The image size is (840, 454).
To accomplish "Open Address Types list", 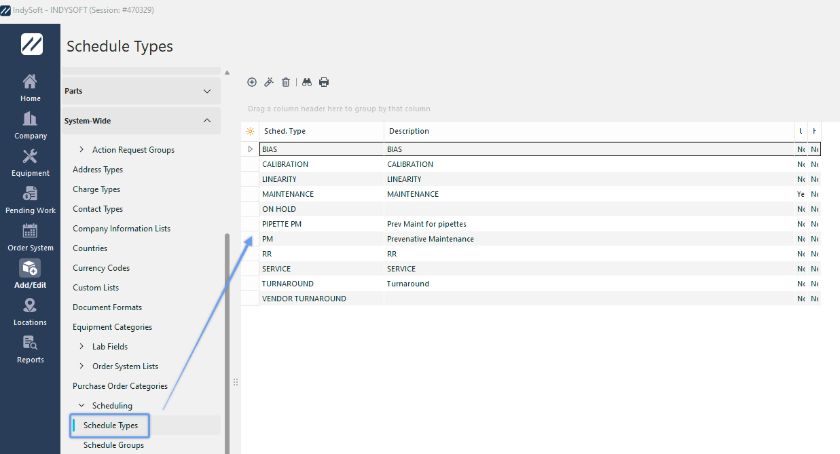I will [x=98, y=170].
